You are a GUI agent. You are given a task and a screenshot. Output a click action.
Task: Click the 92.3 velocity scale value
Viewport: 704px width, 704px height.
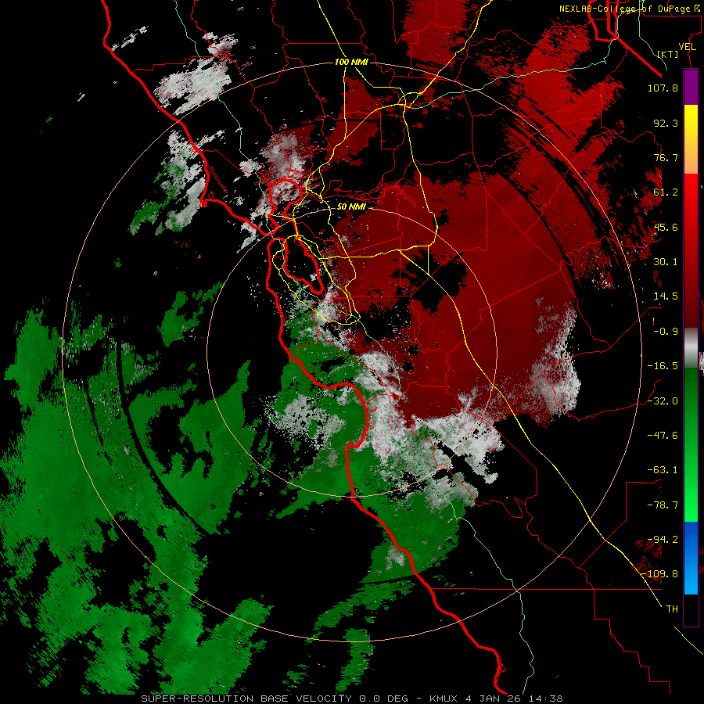[x=666, y=123]
